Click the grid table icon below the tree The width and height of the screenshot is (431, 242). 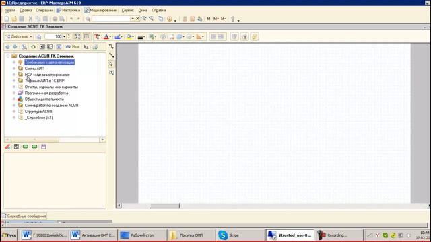[16, 147]
